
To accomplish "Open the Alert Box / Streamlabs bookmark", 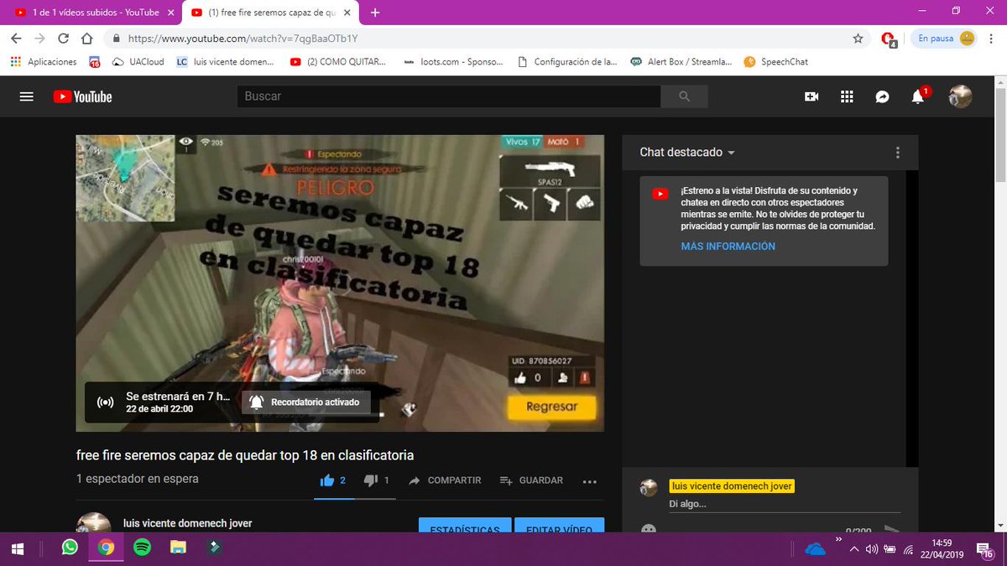I will click(681, 62).
